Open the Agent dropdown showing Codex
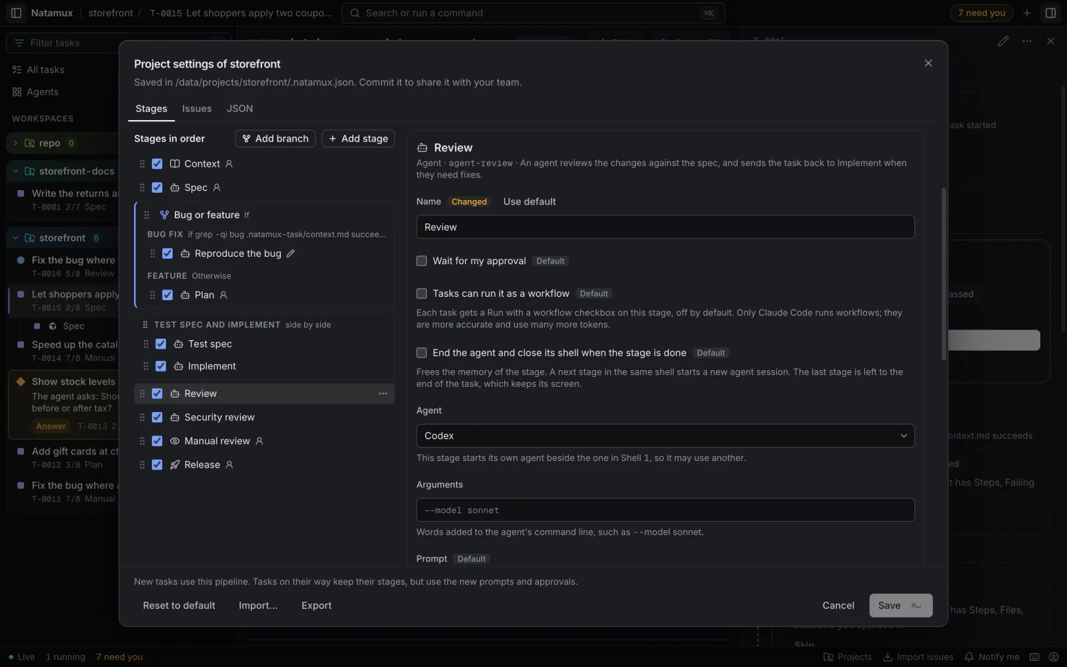1067x667 pixels. point(666,436)
